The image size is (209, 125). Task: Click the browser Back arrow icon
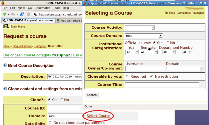point(4,14)
